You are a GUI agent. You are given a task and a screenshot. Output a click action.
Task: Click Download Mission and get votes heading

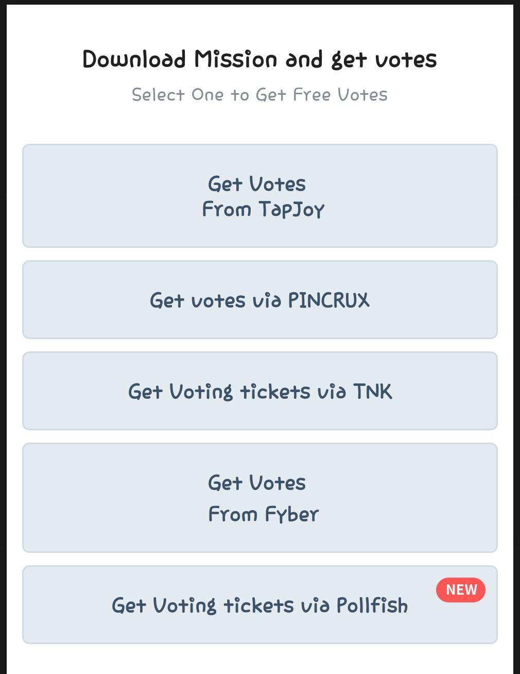pos(259,59)
